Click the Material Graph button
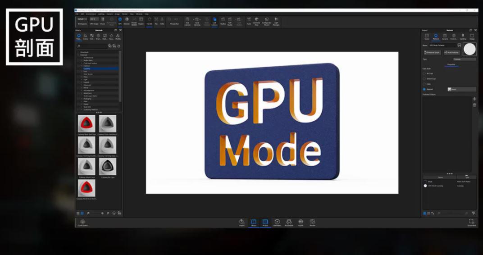483x255 pixels. click(433, 53)
